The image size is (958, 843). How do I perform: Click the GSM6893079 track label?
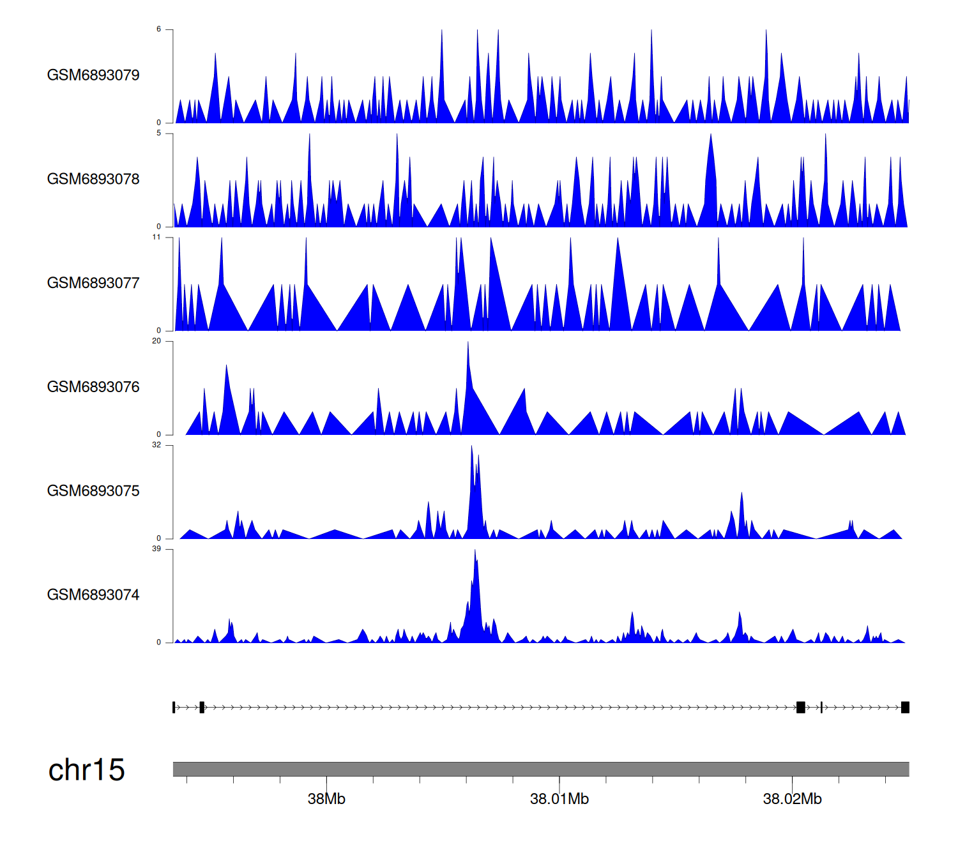[93, 75]
